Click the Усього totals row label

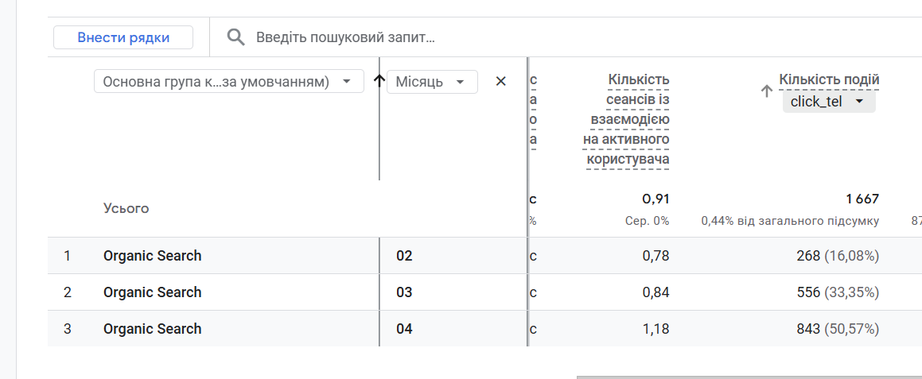click(x=126, y=208)
